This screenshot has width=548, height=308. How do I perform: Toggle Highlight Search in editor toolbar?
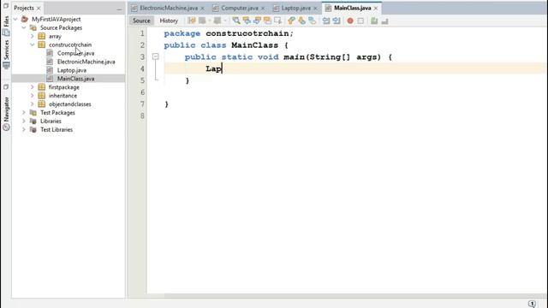[x=267, y=21]
